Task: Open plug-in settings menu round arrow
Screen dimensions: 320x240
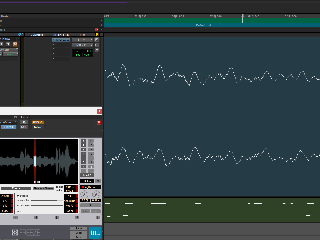Action: [15, 117]
